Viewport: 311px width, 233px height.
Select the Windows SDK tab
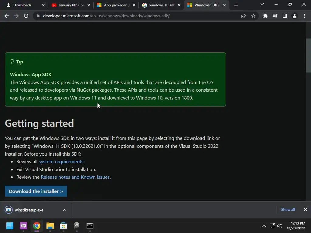[x=206, y=5]
